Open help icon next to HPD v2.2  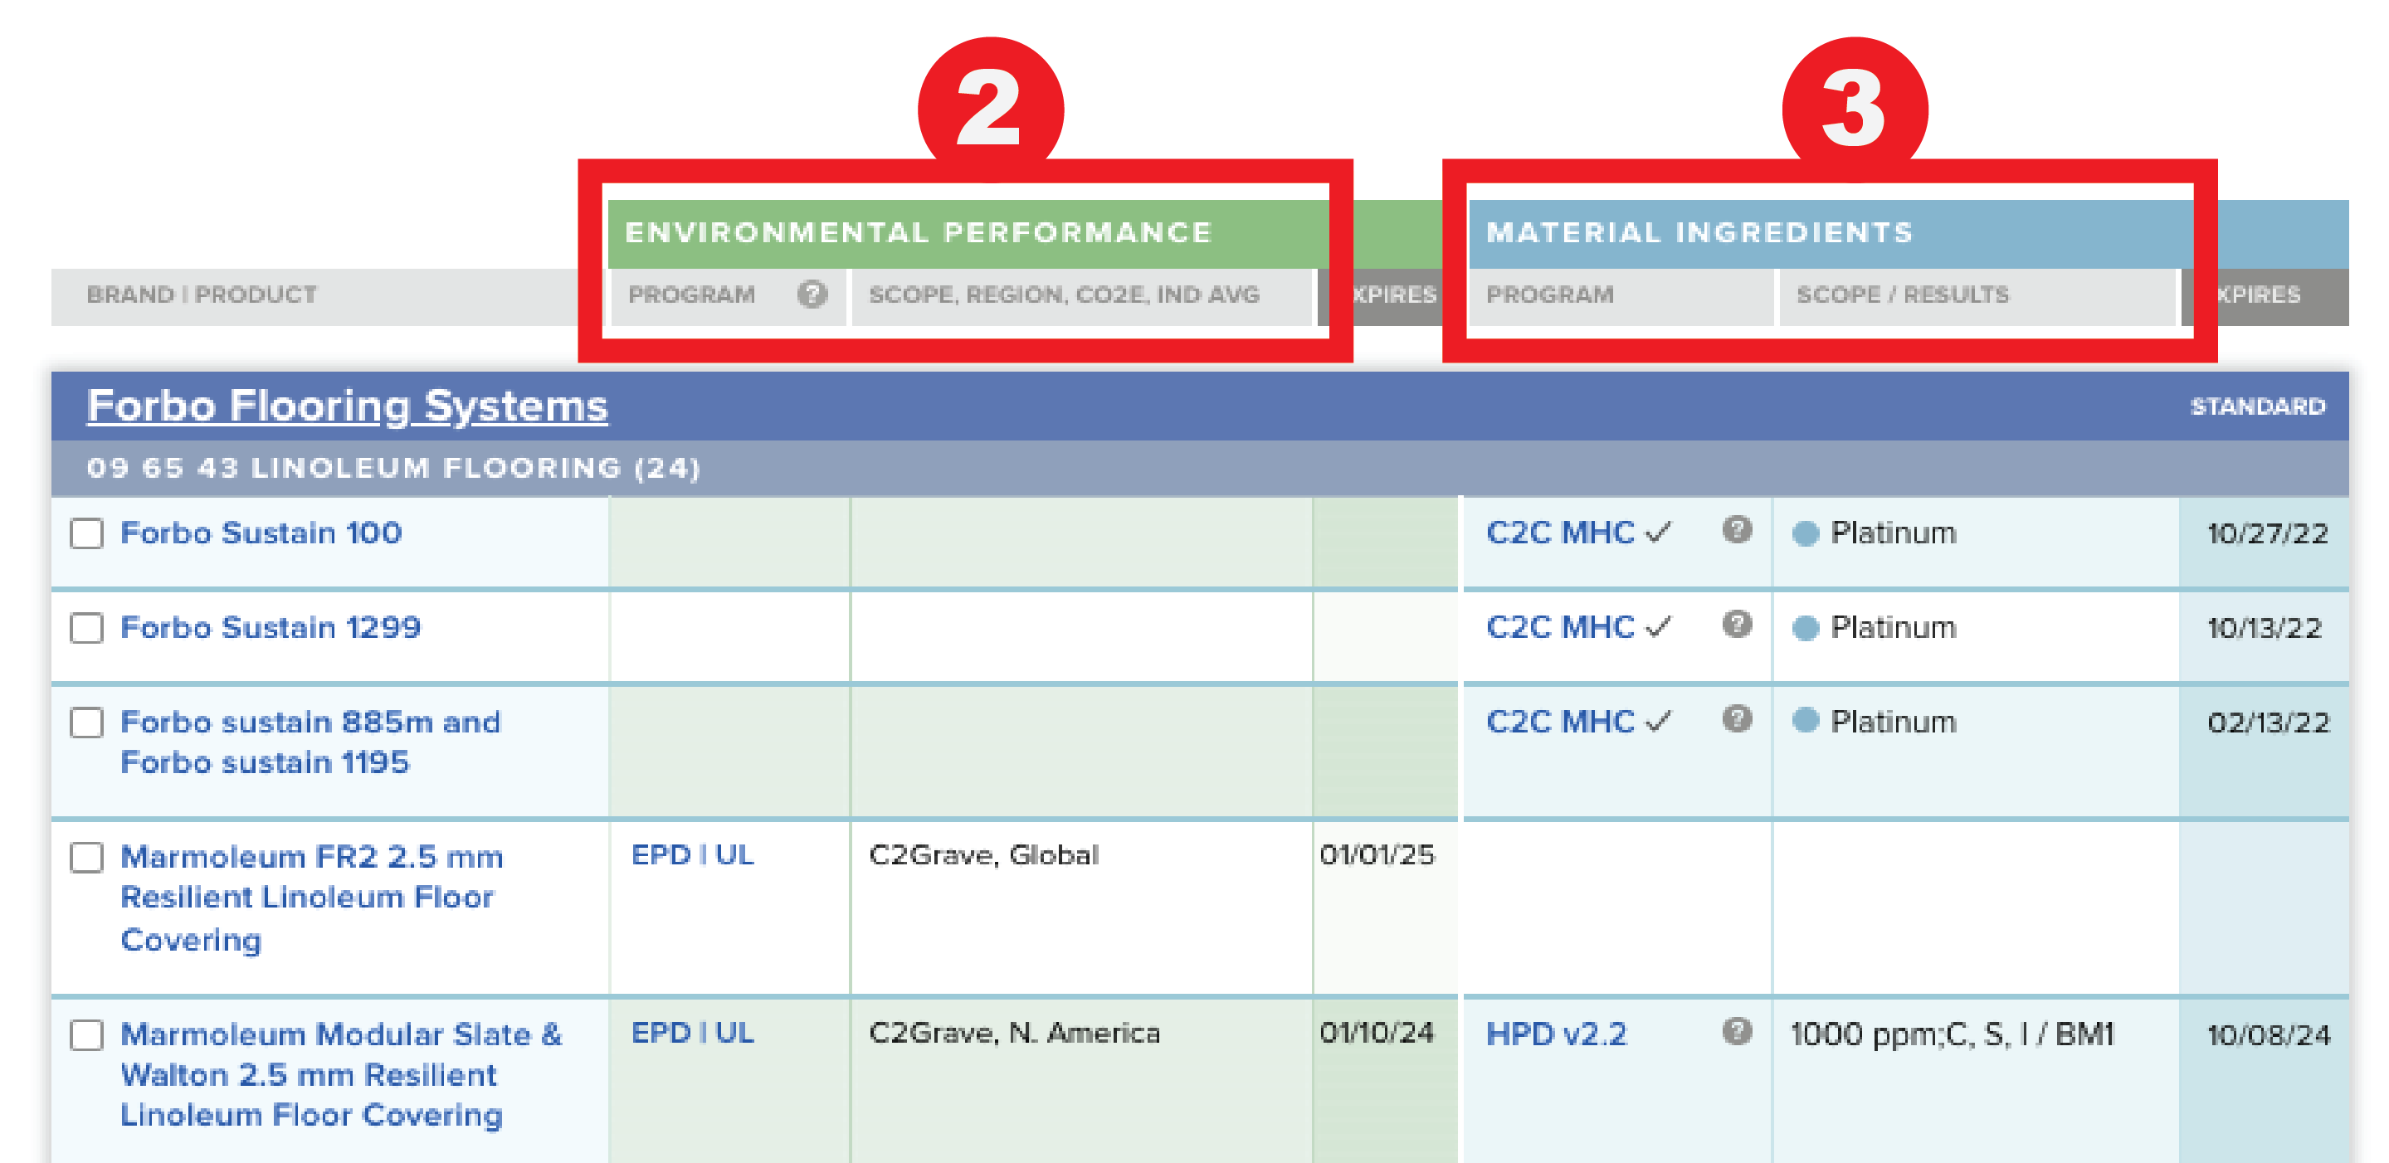pyautogui.click(x=1736, y=1030)
